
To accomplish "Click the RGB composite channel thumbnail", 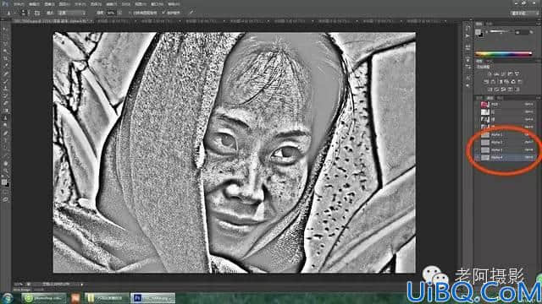I will [x=485, y=105].
